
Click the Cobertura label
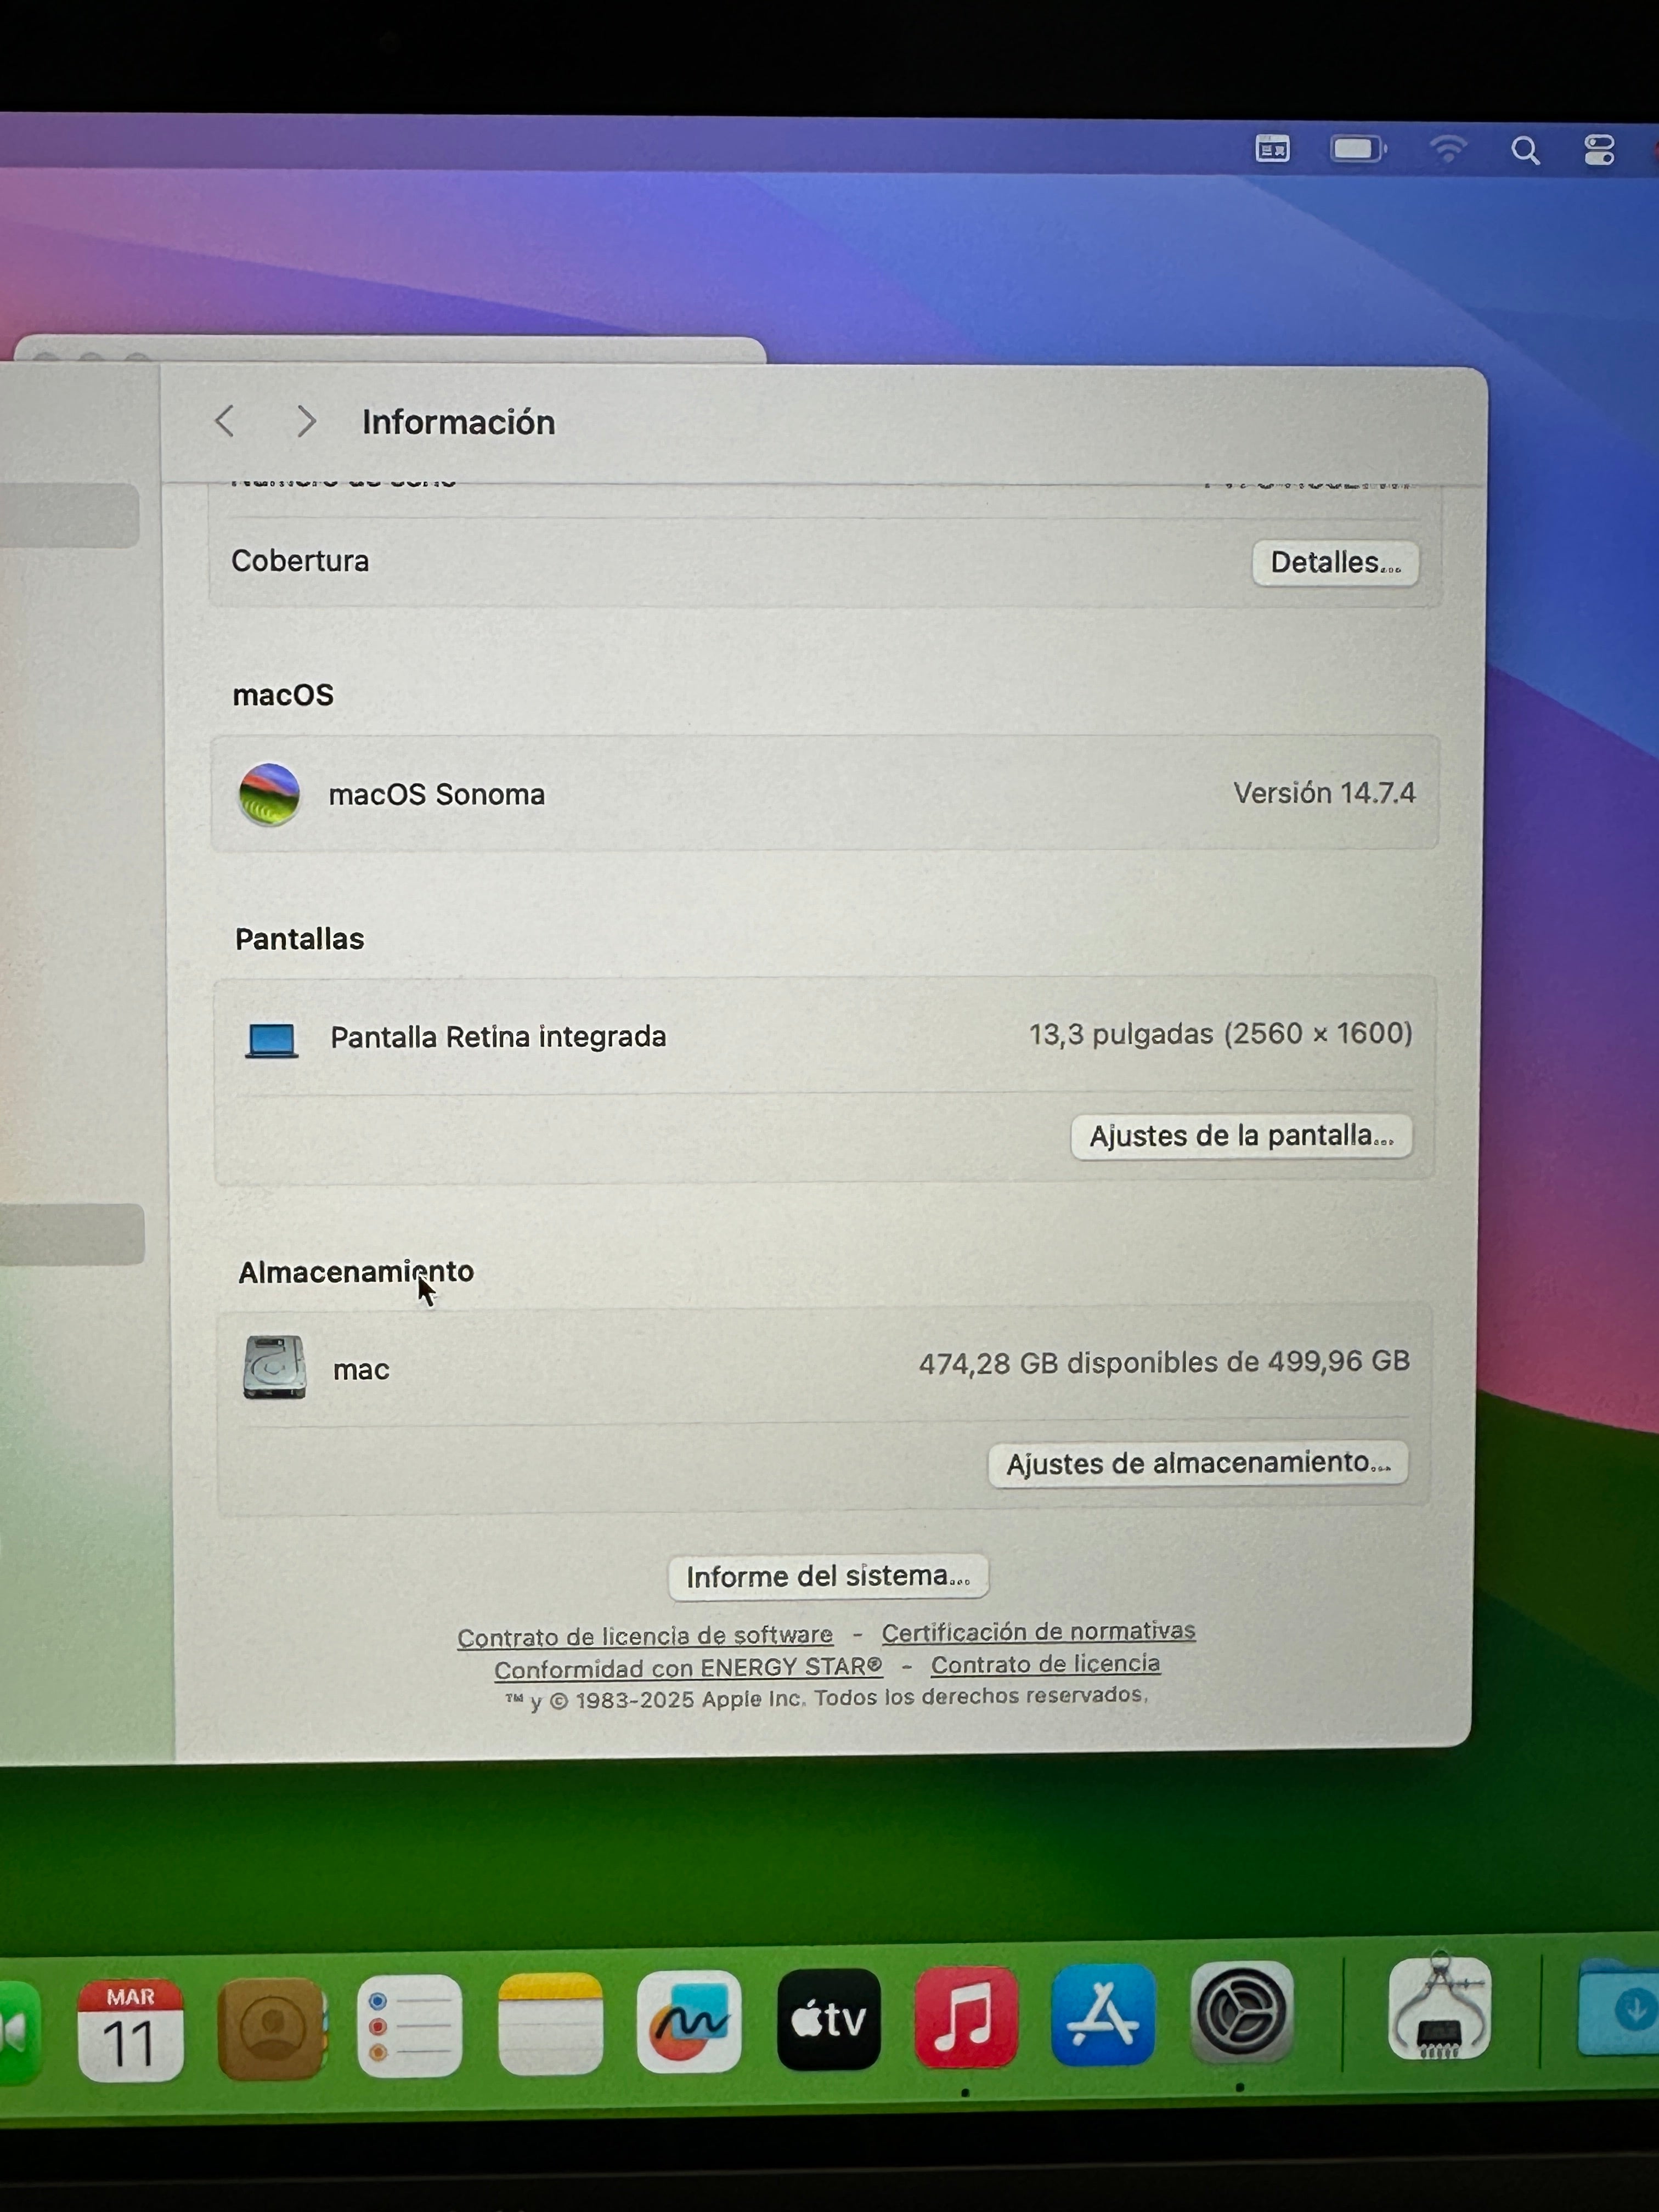300,561
